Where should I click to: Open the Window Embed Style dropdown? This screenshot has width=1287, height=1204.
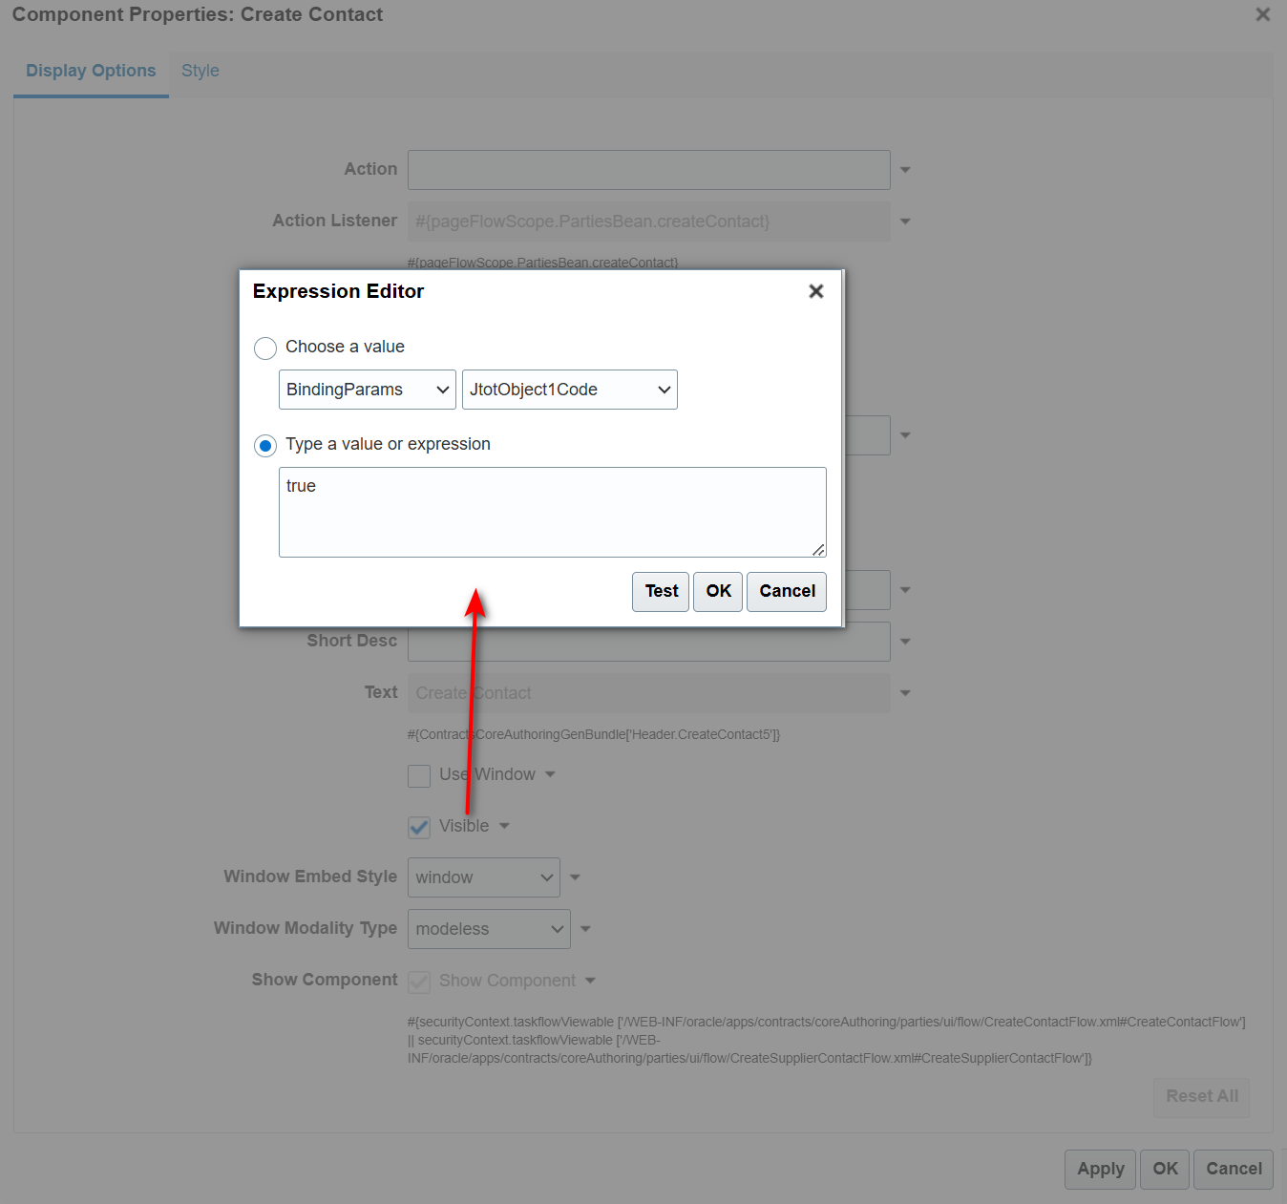click(x=484, y=877)
